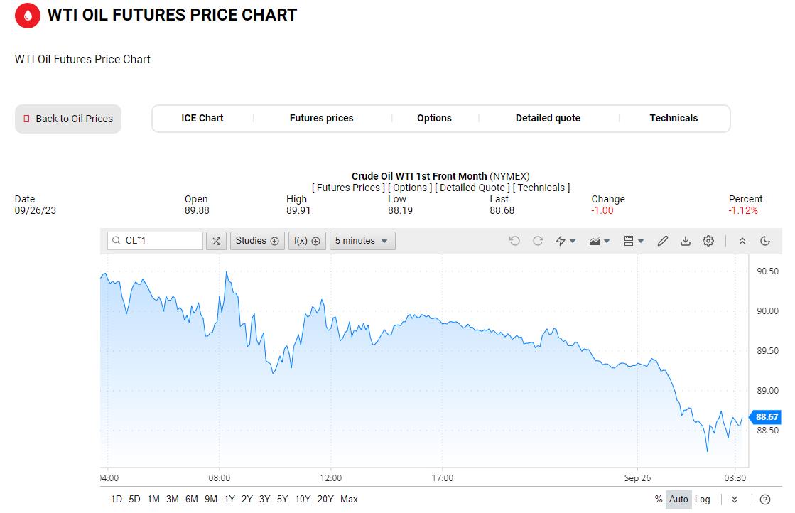Open chart settings gear icon
Screen dimensions: 795x513
tap(708, 241)
